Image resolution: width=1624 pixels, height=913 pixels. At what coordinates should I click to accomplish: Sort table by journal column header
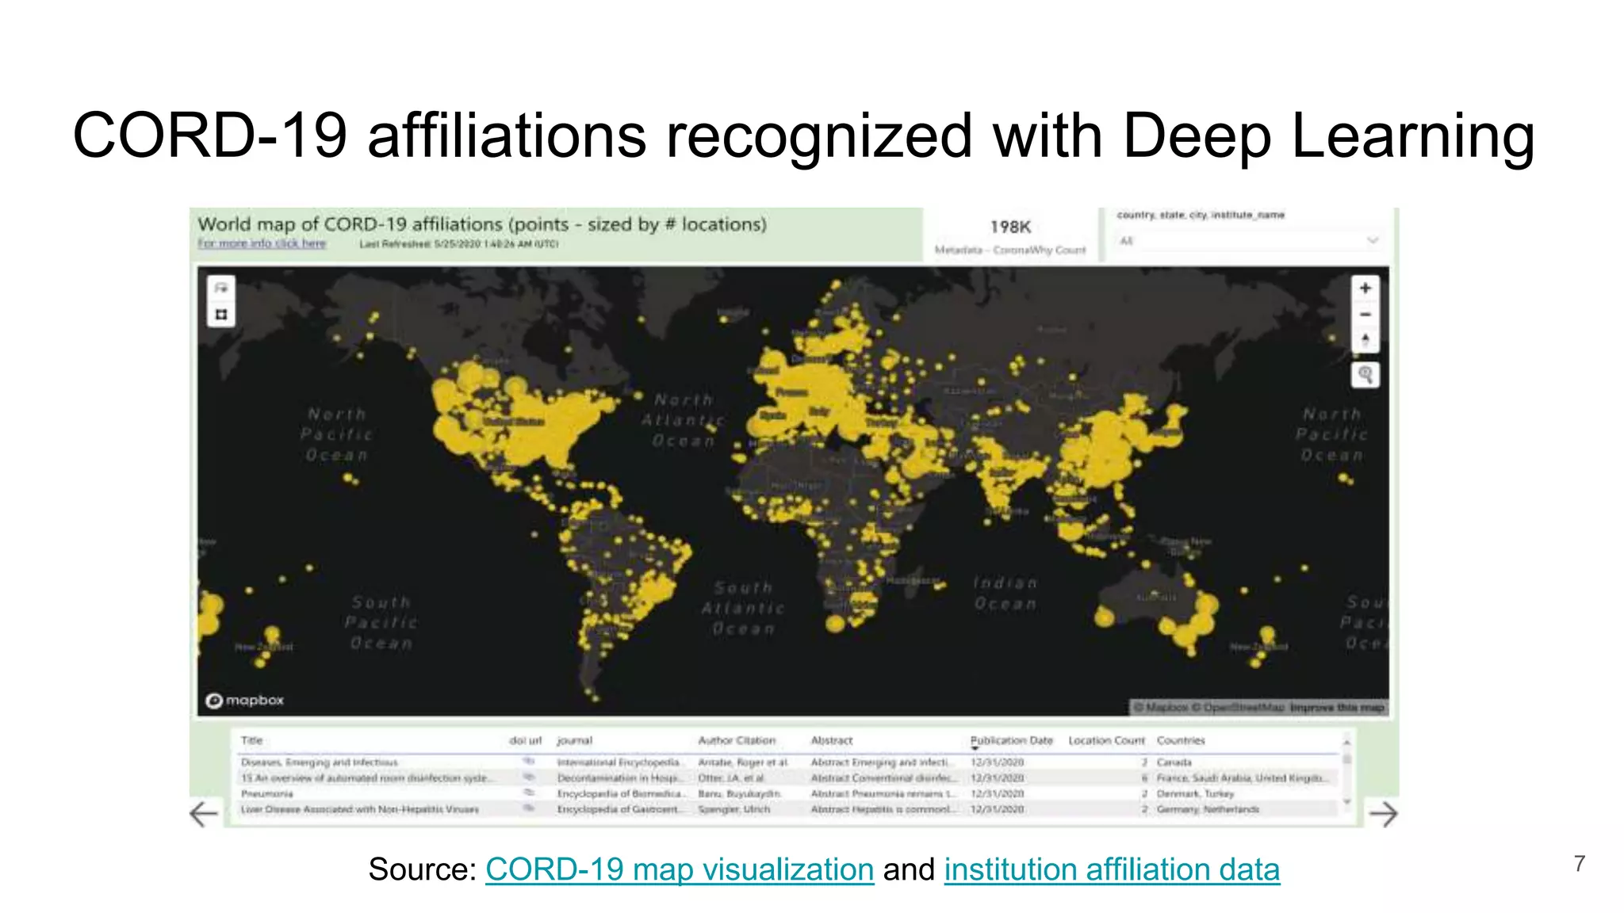tap(574, 740)
